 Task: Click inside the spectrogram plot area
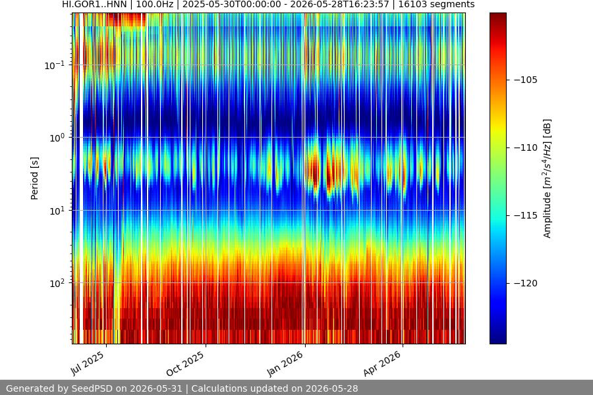tap(269, 178)
